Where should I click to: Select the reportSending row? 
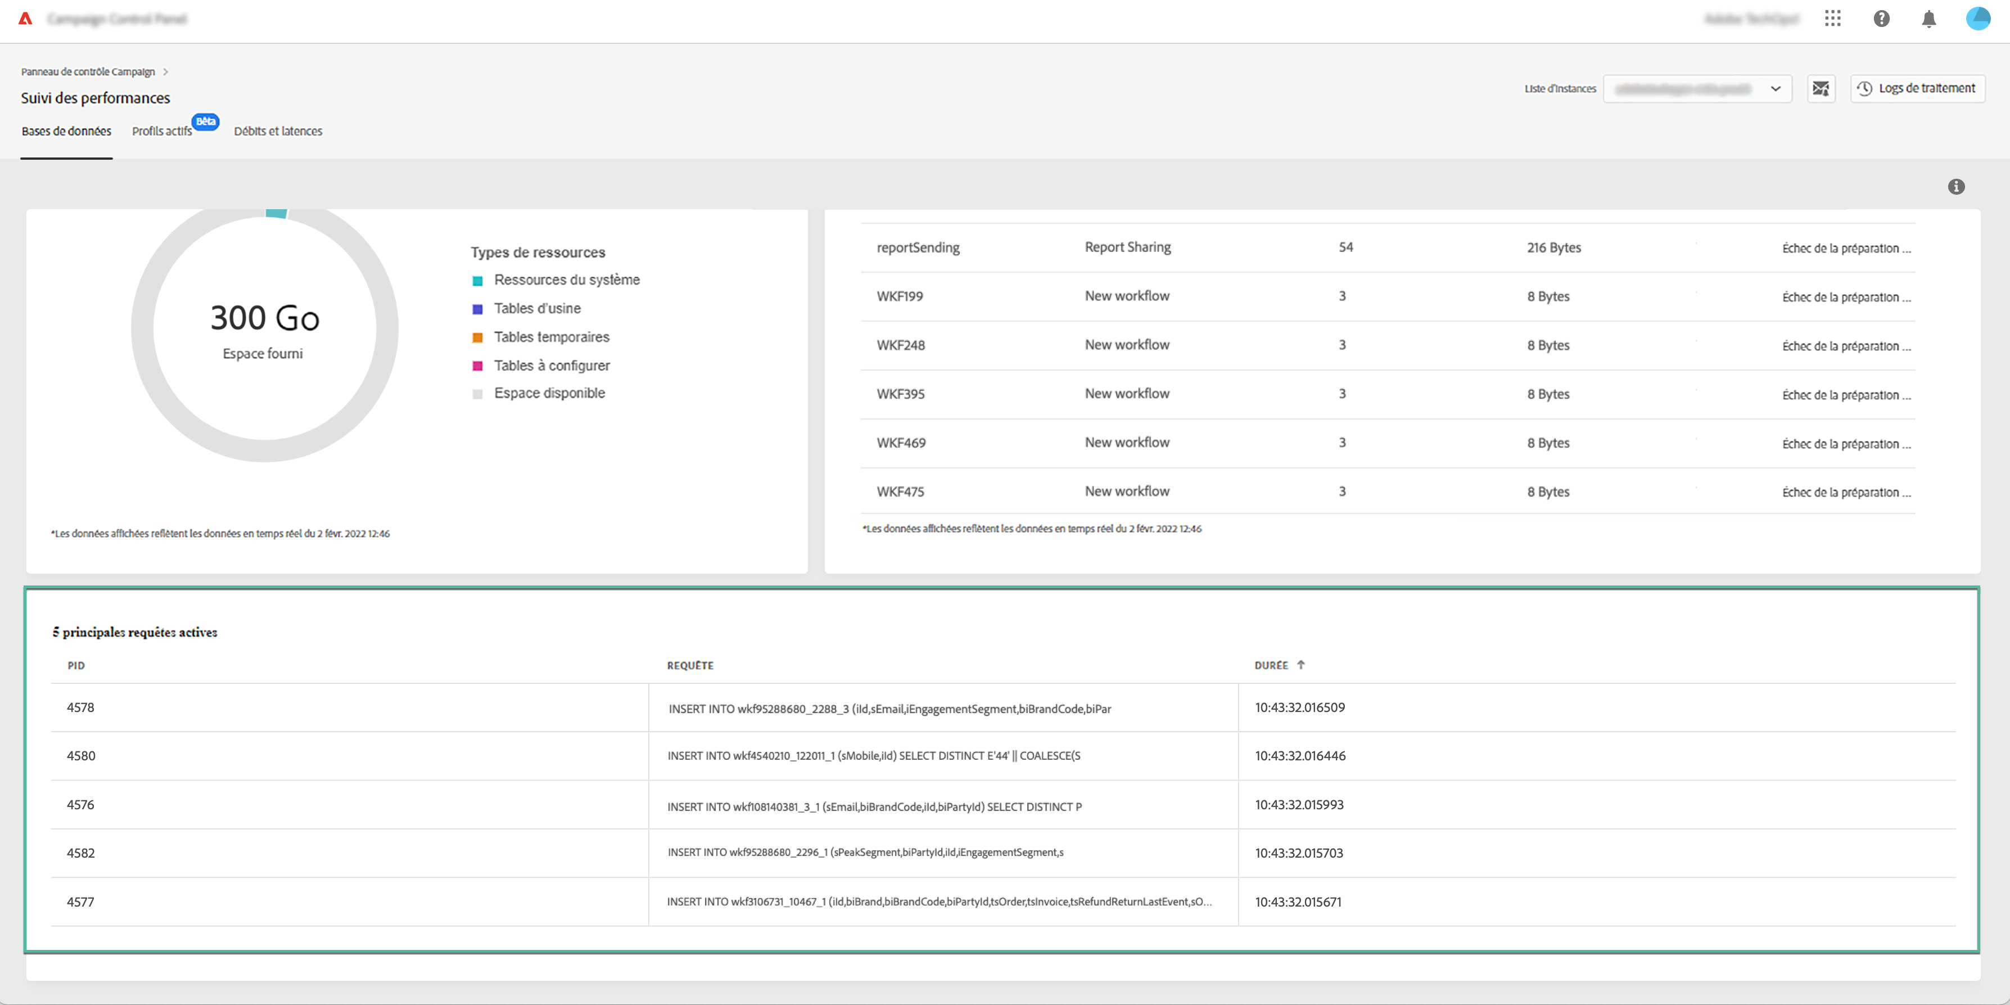[918, 247]
